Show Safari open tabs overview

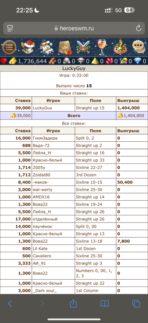click(x=136, y=303)
